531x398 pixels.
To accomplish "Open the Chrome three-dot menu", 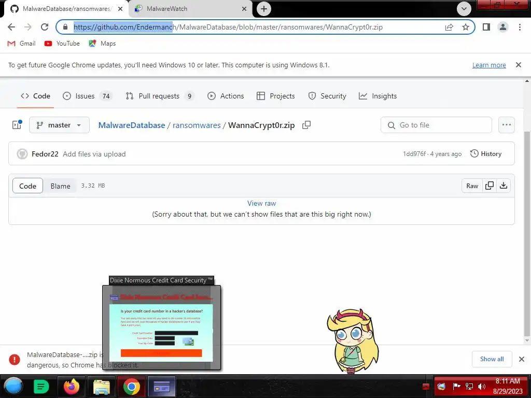I will 520,27.
